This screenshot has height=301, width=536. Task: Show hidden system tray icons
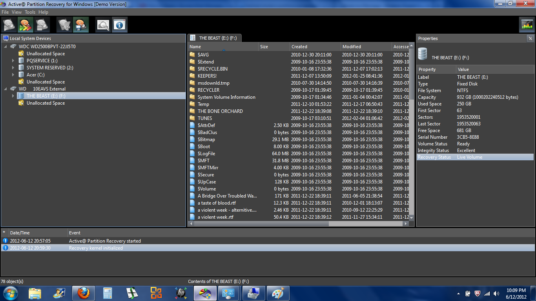[459, 294]
